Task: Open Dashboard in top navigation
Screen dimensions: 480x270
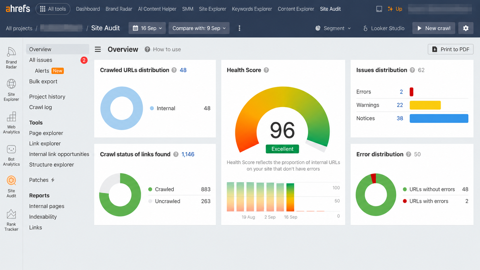Action: (88, 9)
